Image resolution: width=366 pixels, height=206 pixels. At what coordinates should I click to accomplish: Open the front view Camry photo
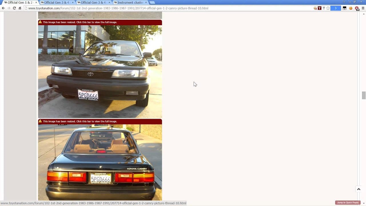point(100,72)
